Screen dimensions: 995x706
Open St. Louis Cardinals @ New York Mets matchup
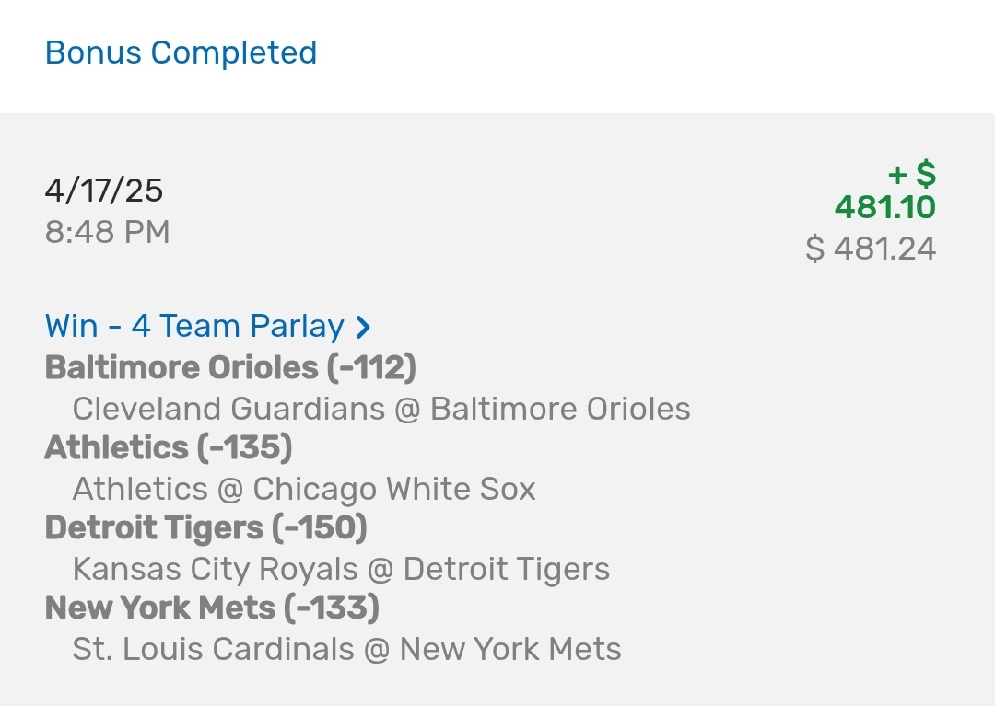pyautogui.click(x=346, y=649)
